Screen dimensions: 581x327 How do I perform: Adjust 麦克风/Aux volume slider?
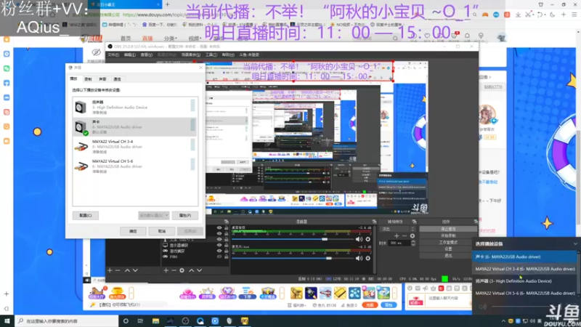[293, 258]
